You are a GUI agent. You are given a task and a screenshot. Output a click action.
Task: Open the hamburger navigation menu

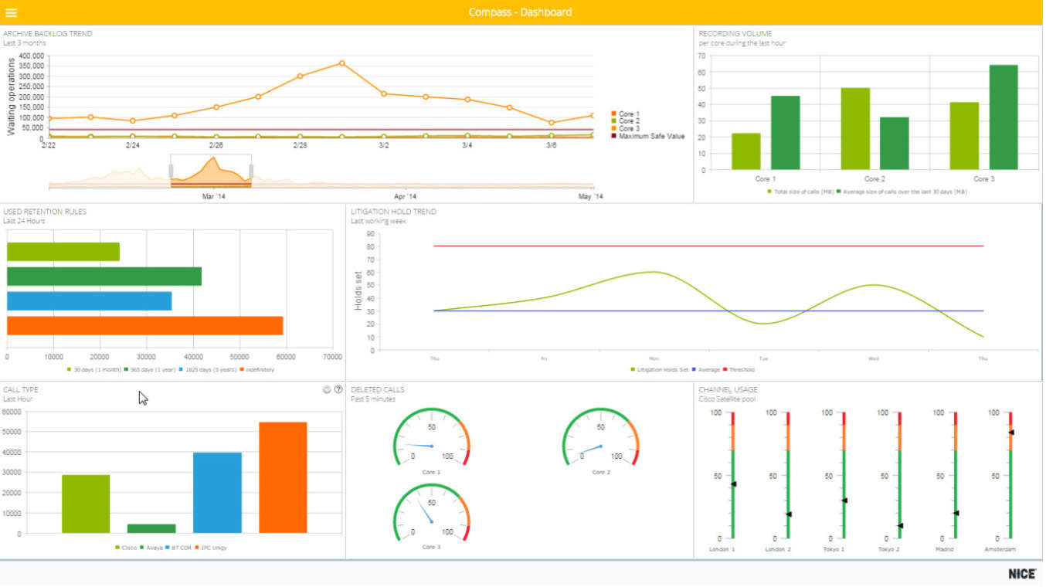[x=12, y=12]
